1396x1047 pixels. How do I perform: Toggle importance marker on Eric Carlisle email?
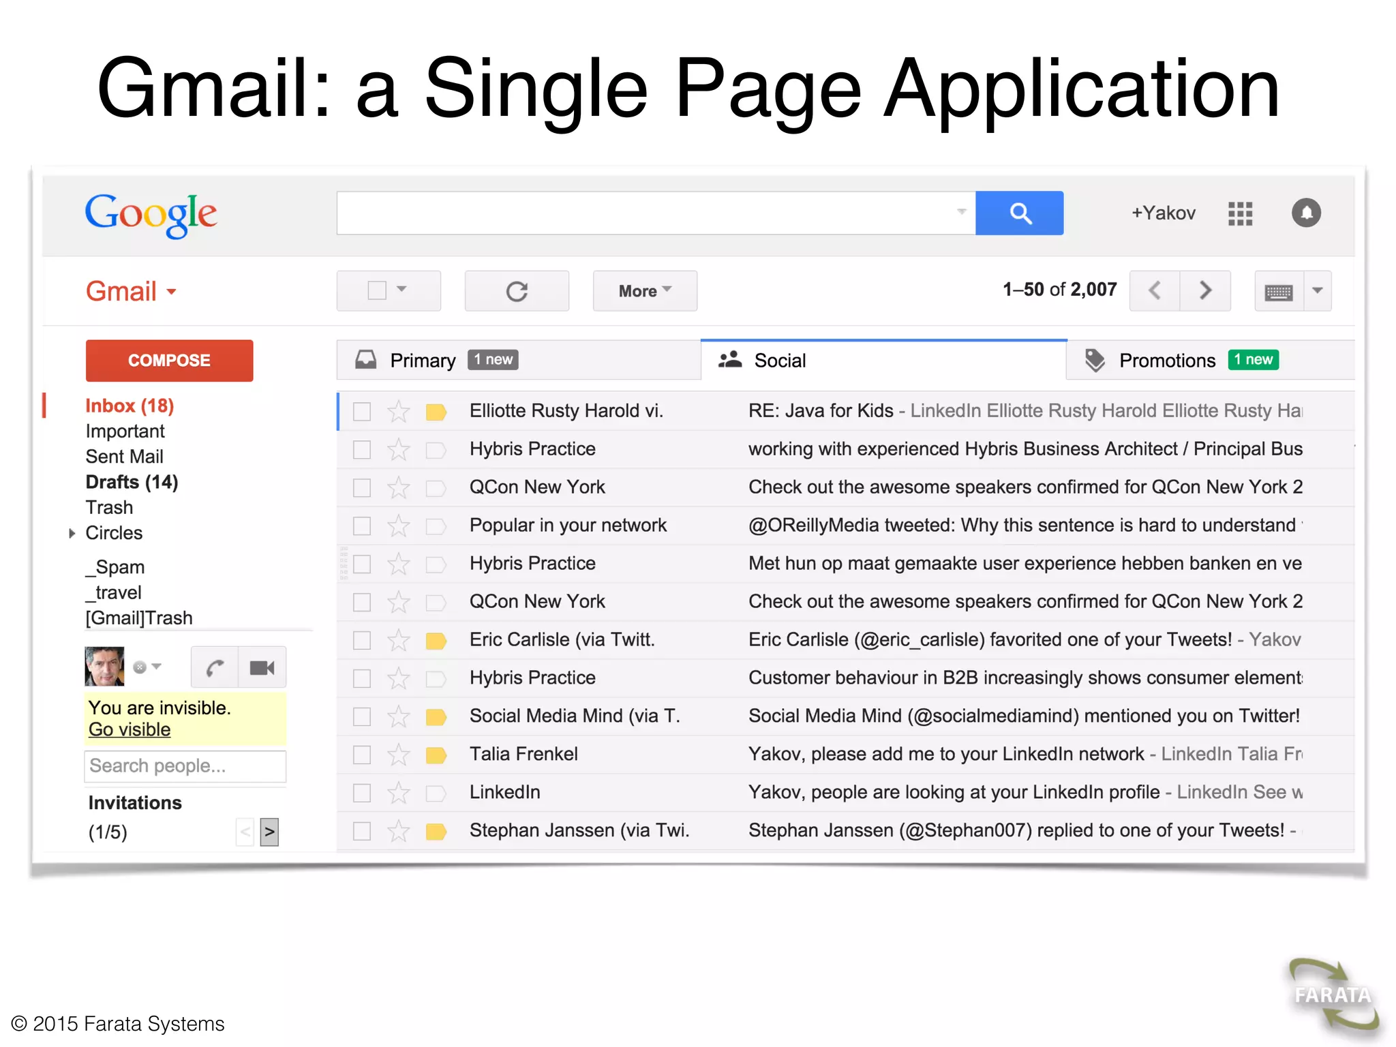coord(436,641)
